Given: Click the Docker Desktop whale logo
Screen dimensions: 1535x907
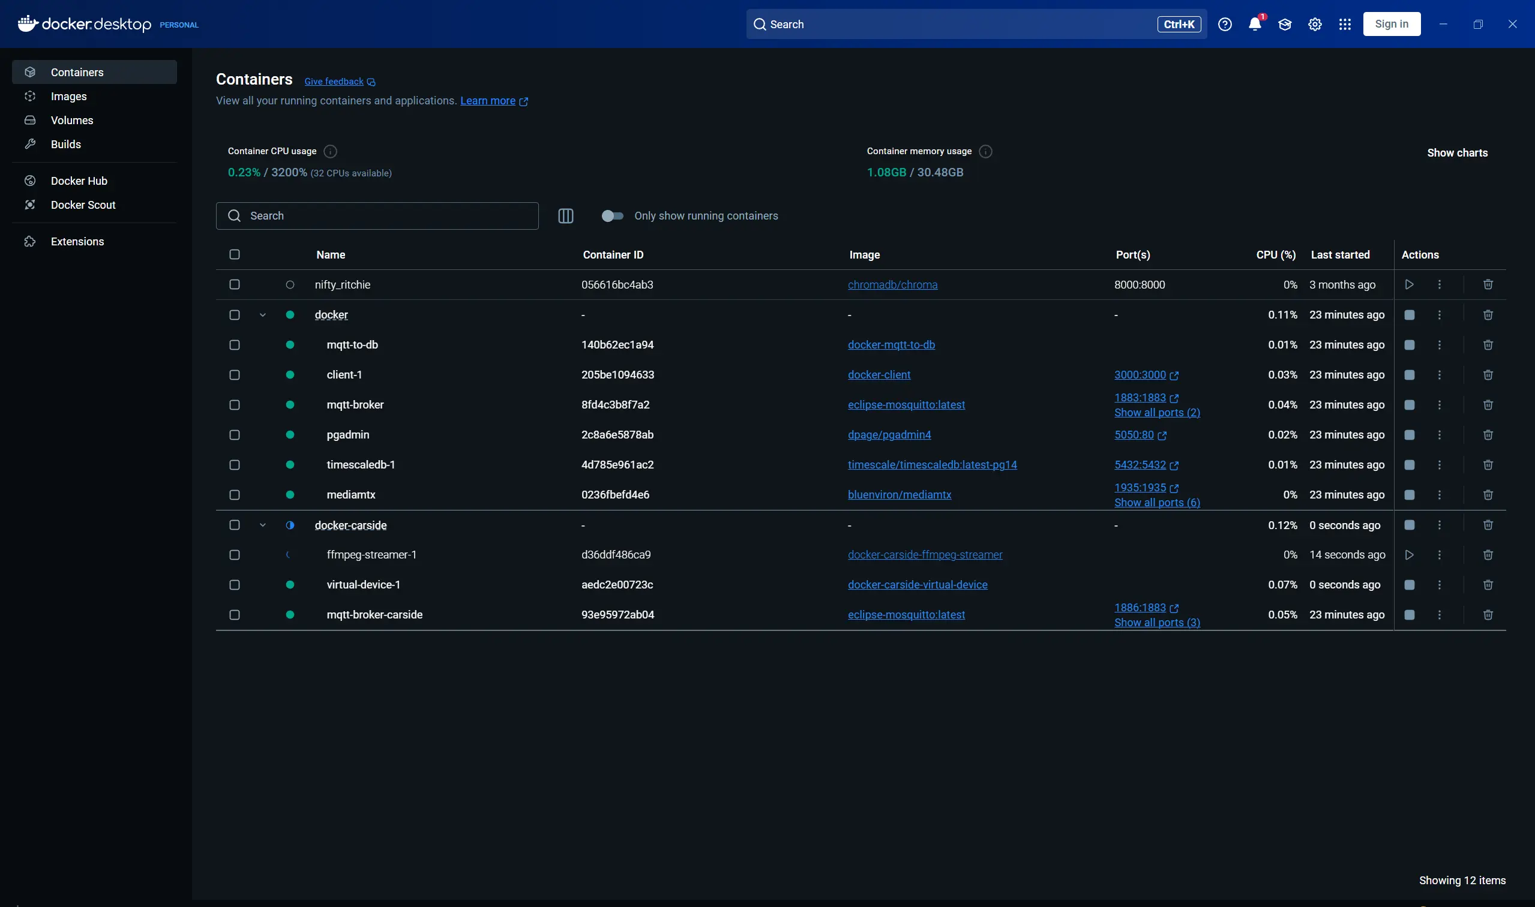Looking at the screenshot, I should (28, 24).
